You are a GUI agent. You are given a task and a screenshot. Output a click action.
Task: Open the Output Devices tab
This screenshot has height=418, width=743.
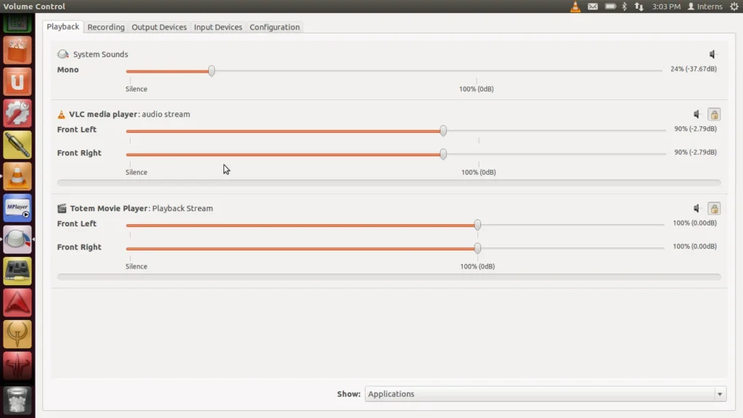(159, 27)
